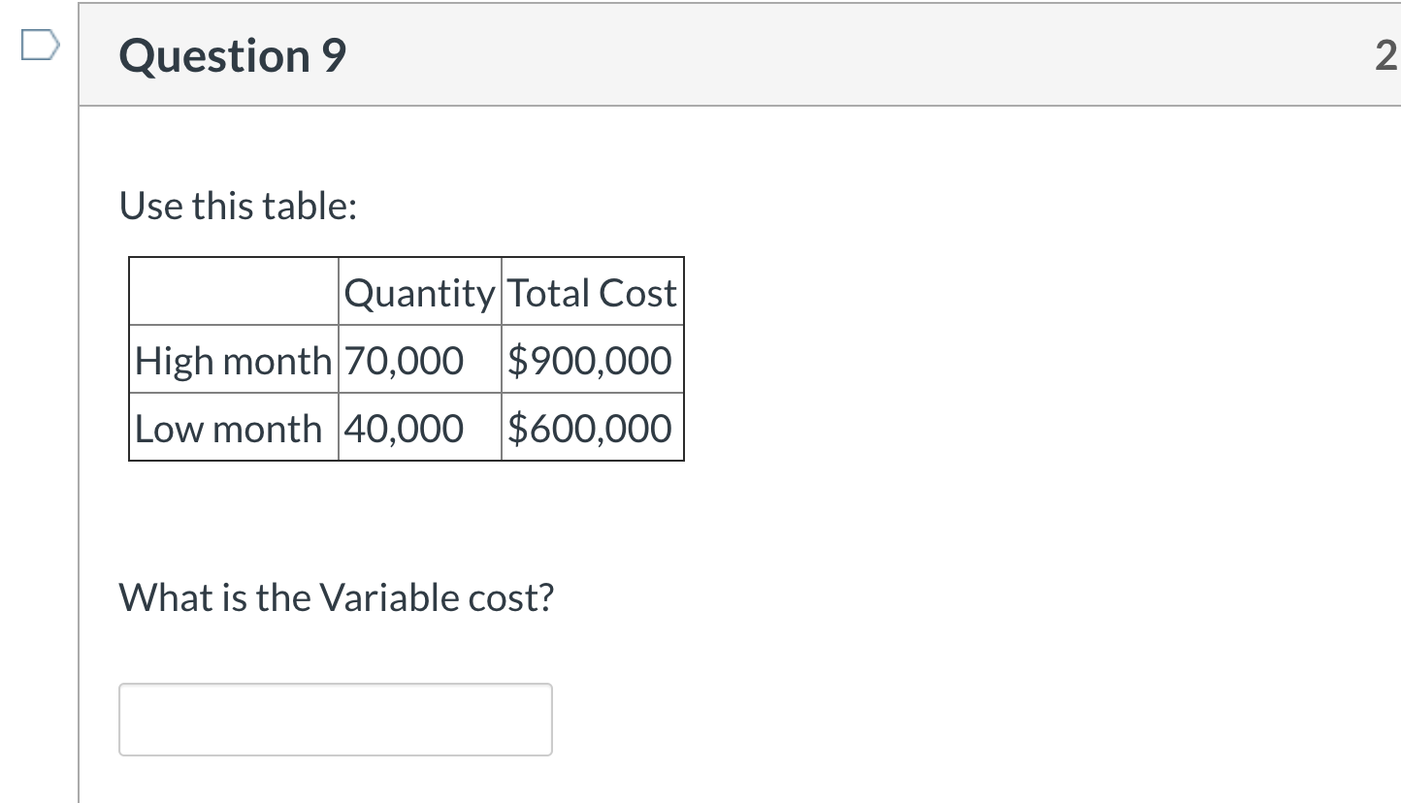Image resolution: width=1401 pixels, height=803 pixels.
Task: Click the Low month row label
Action: [x=229, y=428]
